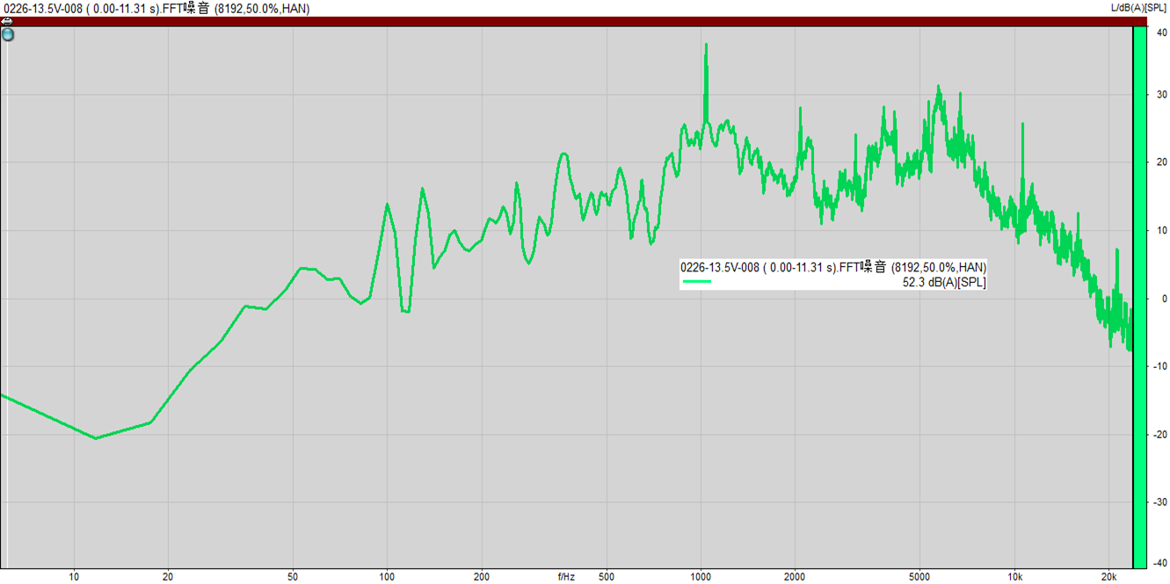
Task: Click the narrow spectrum spike just above 10k
Action: pyautogui.click(x=1022, y=126)
